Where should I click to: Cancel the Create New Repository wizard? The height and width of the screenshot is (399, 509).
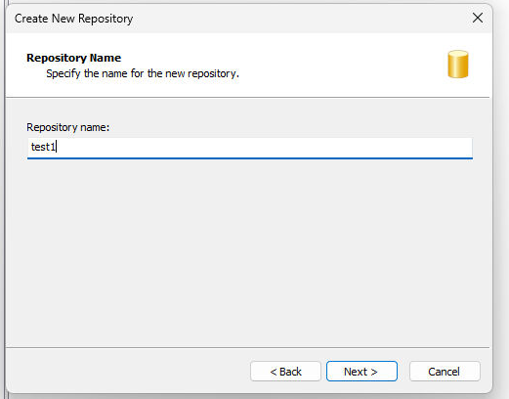(x=445, y=371)
